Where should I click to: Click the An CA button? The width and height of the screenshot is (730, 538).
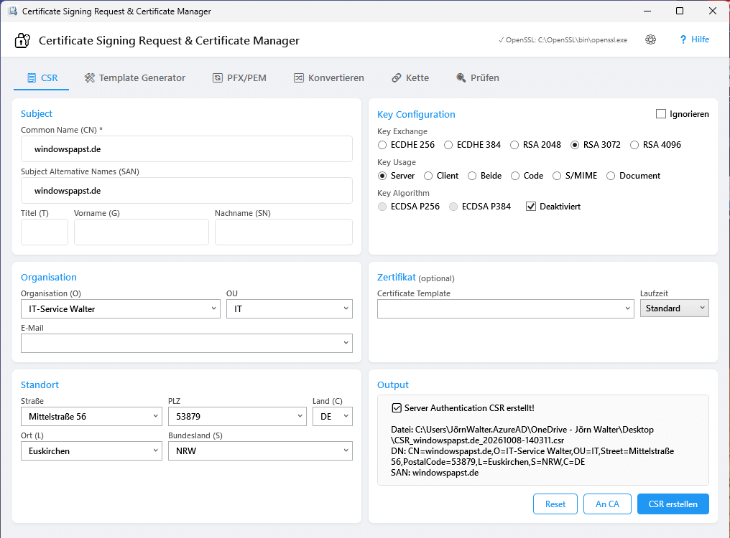tap(608, 504)
